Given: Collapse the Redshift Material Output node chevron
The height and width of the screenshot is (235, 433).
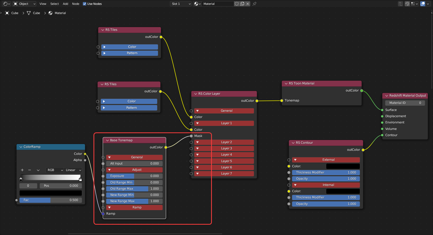Looking at the screenshot, I should pyautogui.click(x=387, y=96).
